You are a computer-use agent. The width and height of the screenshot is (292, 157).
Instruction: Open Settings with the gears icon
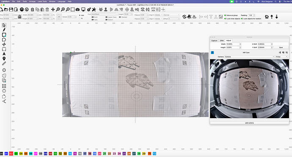pyautogui.click(x=89, y=9)
